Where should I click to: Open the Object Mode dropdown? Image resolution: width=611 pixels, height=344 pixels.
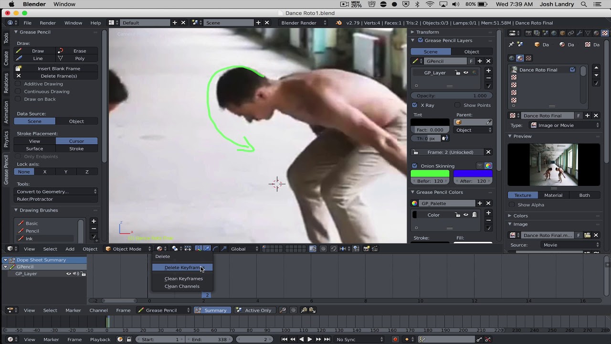128,248
